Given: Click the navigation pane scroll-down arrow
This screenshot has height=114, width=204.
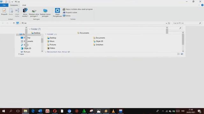Looking at the screenshot, I should [x=42, y=51].
